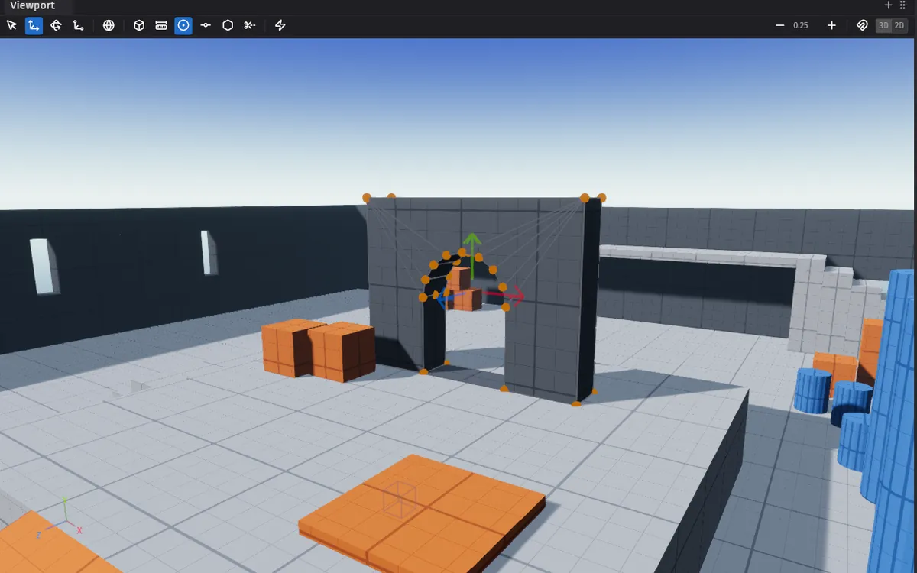
Task: Toggle the magnet snapping icon
Action: coord(862,25)
